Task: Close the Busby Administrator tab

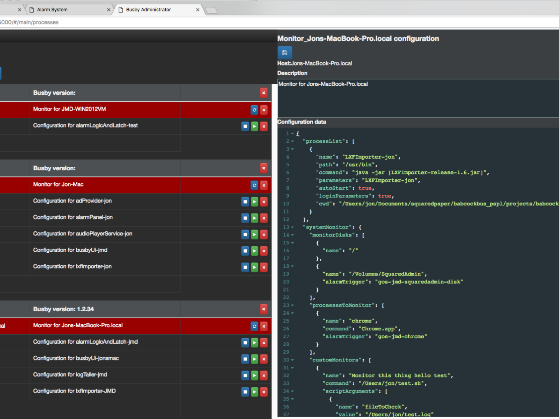Action: 198,10
